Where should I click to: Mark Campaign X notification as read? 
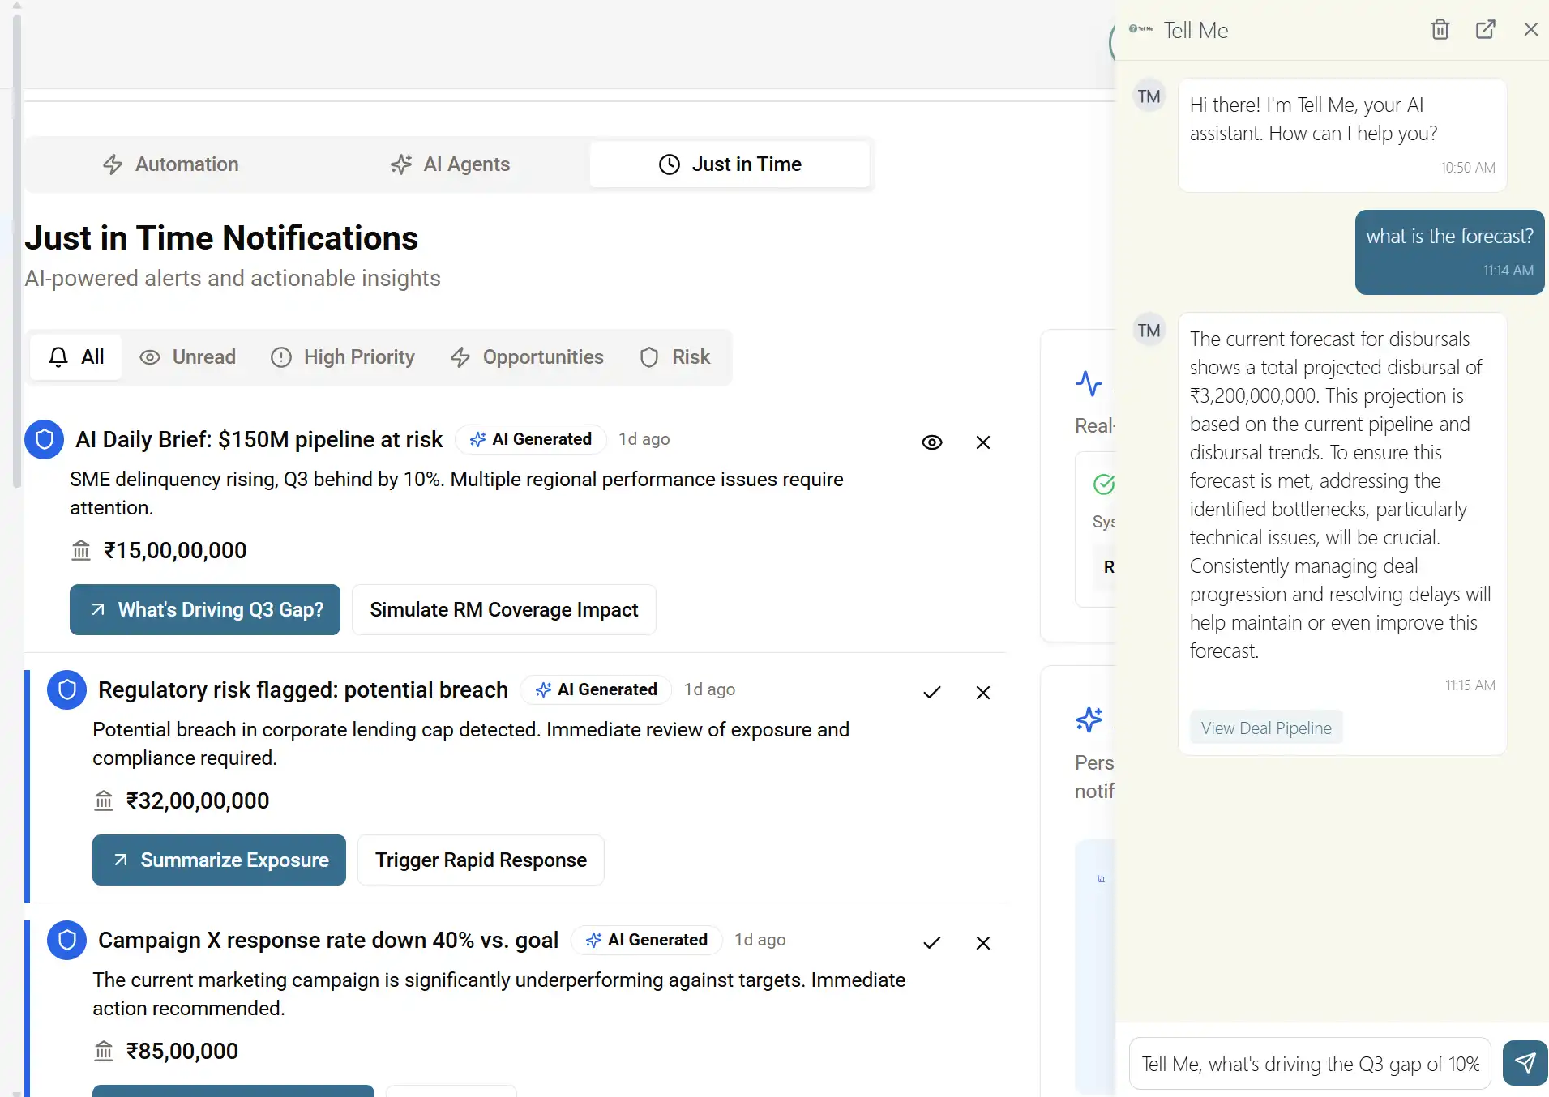pyautogui.click(x=931, y=943)
